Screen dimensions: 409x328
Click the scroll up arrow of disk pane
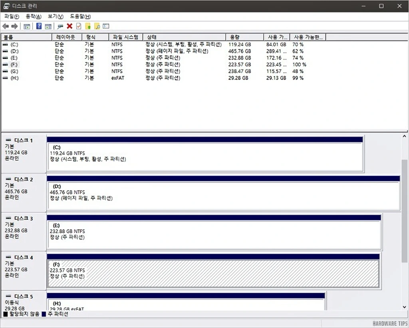coord(404,136)
